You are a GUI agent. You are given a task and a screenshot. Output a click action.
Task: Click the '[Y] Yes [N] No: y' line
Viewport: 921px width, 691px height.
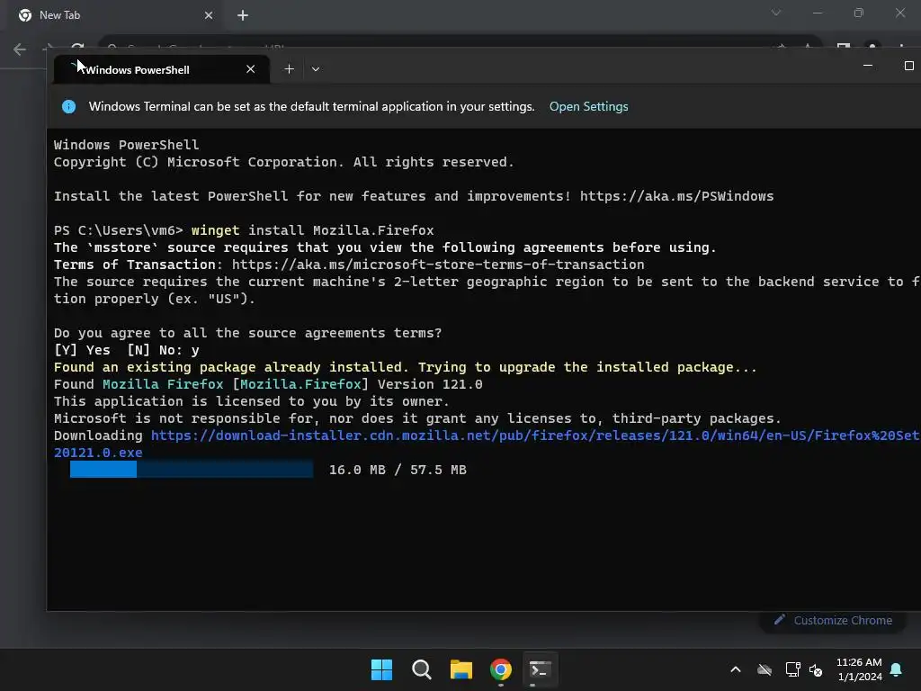click(126, 350)
